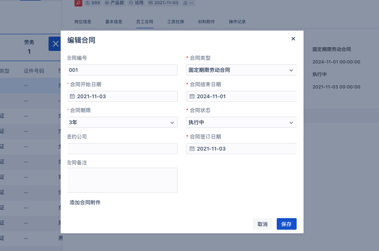Open the 材料附件 tab
379x251 pixels.
pos(206,22)
